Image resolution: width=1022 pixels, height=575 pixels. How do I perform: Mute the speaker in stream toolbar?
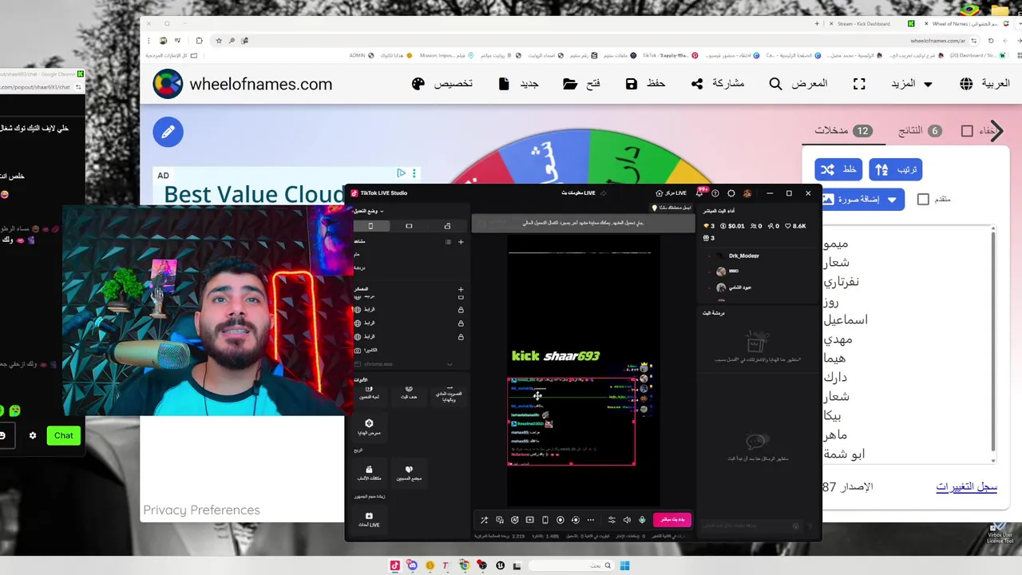coord(627,520)
